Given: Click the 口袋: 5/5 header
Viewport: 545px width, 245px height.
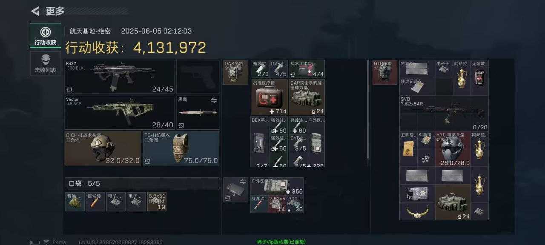Looking at the screenshot, I should click(x=142, y=183).
